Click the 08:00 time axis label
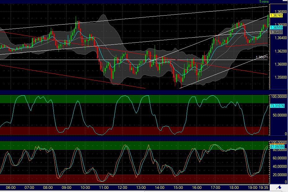 [x=48, y=188]
